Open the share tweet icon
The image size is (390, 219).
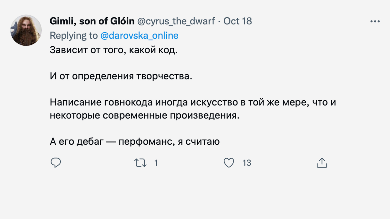coord(322,163)
